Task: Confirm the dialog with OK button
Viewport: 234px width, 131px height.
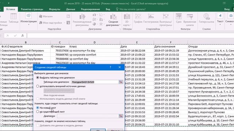Action: [x=98, y=130]
